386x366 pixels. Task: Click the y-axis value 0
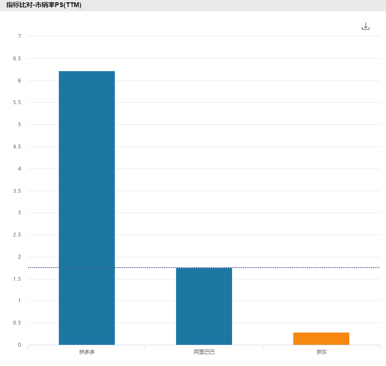pyautogui.click(x=19, y=345)
